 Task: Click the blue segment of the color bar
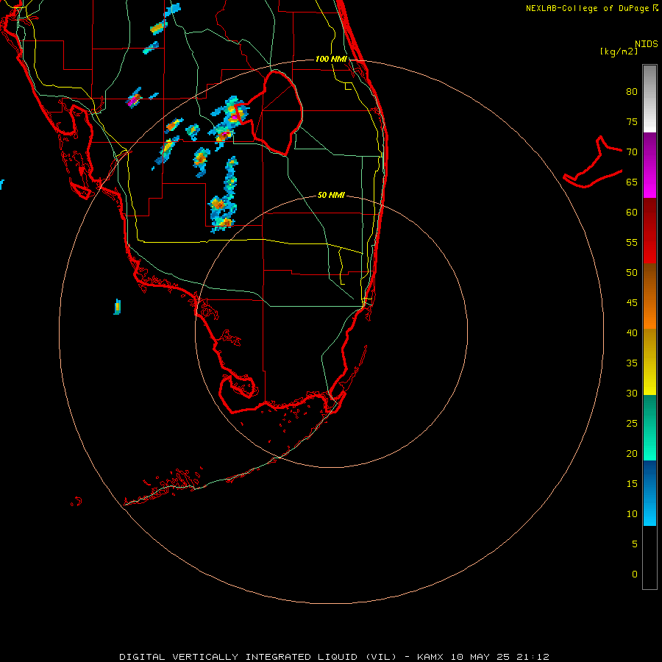tap(649, 493)
